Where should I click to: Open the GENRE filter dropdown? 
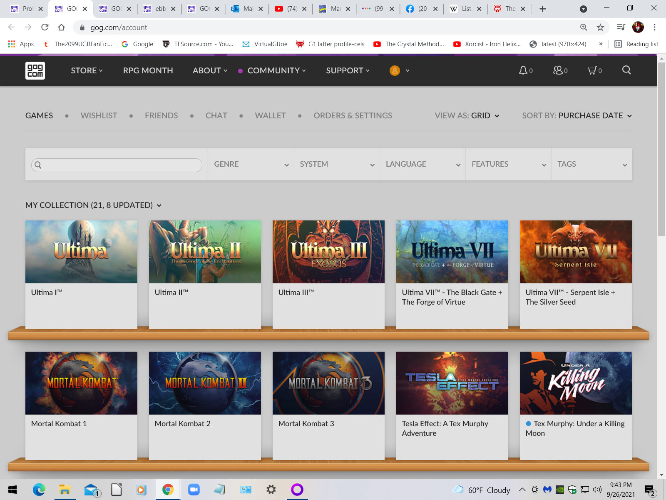click(251, 164)
